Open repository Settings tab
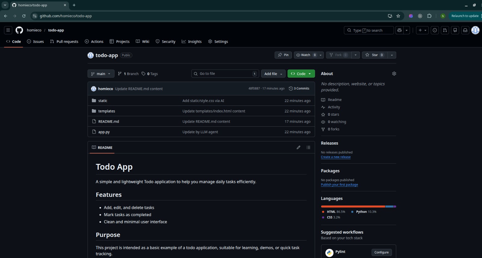The height and width of the screenshot is (258, 482). click(218, 42)
